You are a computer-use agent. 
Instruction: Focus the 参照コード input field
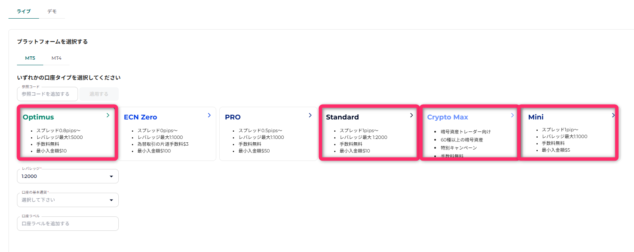[x=47, y=94]
